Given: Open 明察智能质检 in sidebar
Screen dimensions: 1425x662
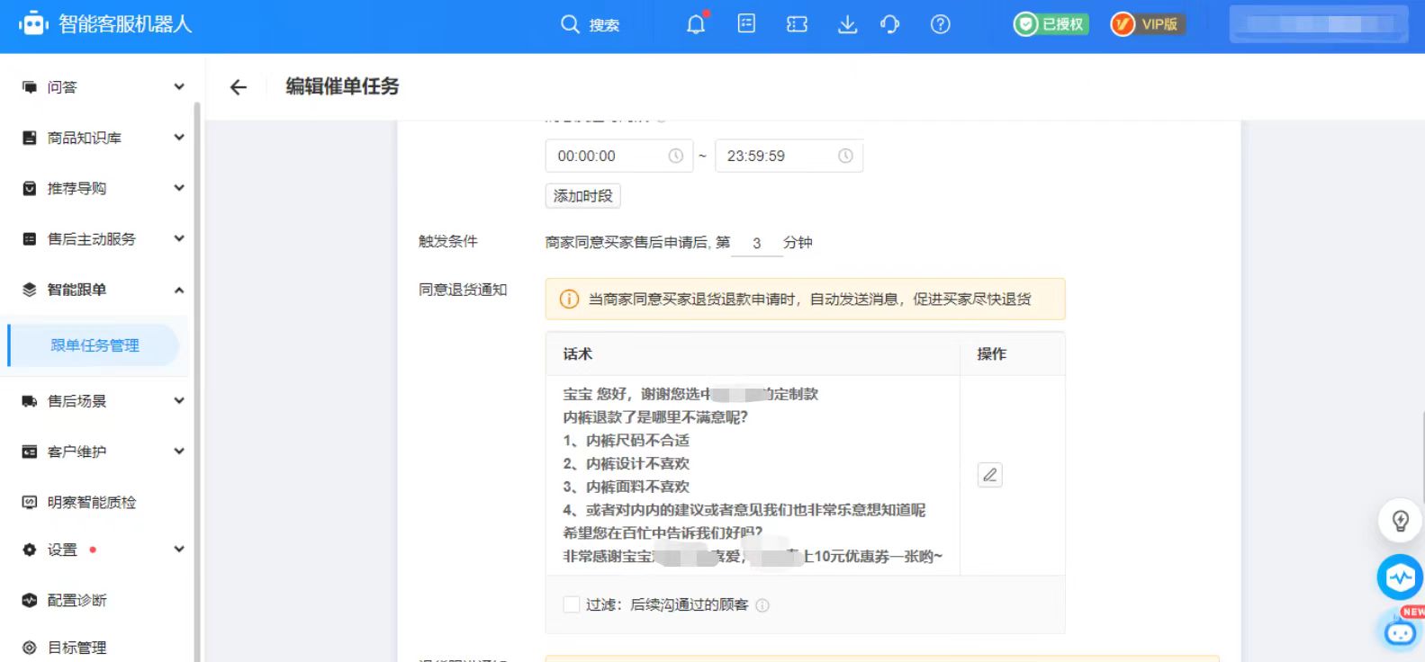Looking at the screenshot, I should coord(92,502).
